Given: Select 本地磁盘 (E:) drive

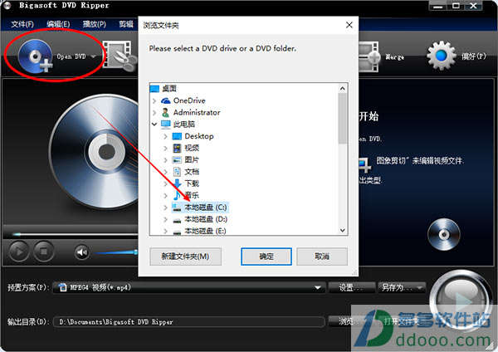Looking at the screenshot, I should pos(206,231).
